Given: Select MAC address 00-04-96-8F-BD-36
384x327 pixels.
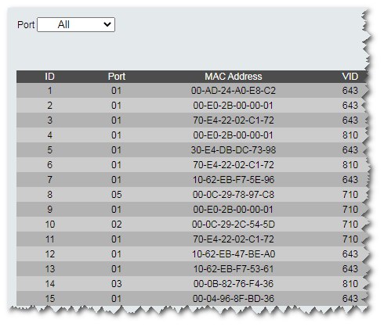Looking at the screenshot, I should tap(234, 299).
